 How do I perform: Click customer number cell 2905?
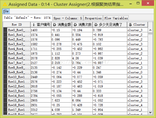tap(41, 100)
